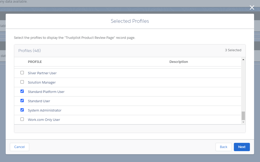Open the System Administrator profile link
Screen dimensions: 260x162
click(44, 110)
